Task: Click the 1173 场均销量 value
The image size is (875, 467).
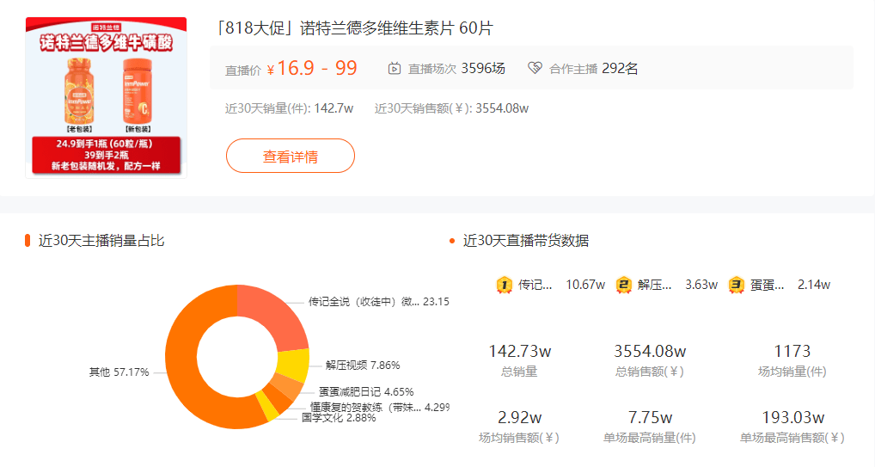Action: pos(792,352)
